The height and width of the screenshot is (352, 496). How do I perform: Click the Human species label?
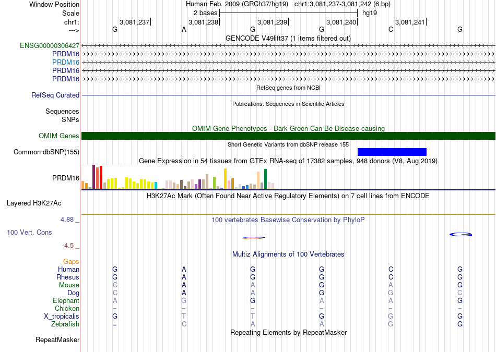[x=68, y=269]
